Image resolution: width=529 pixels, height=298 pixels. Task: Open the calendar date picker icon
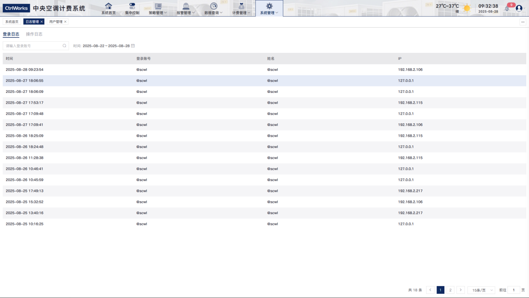tap(133, 46)
